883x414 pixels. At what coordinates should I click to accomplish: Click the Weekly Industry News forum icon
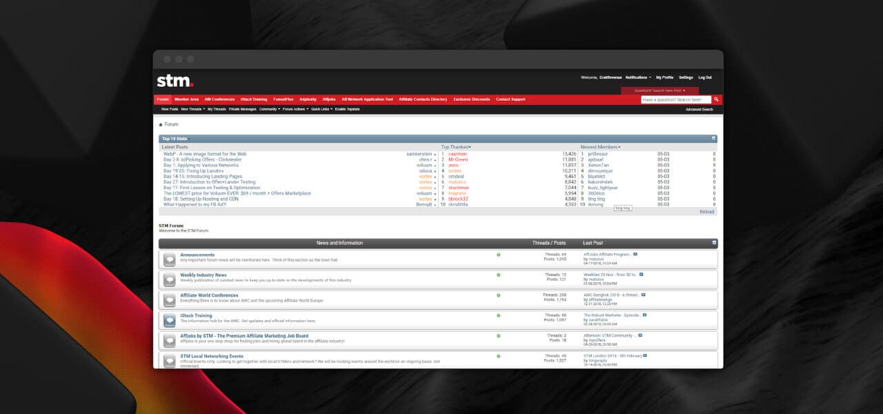coord(169,279)
